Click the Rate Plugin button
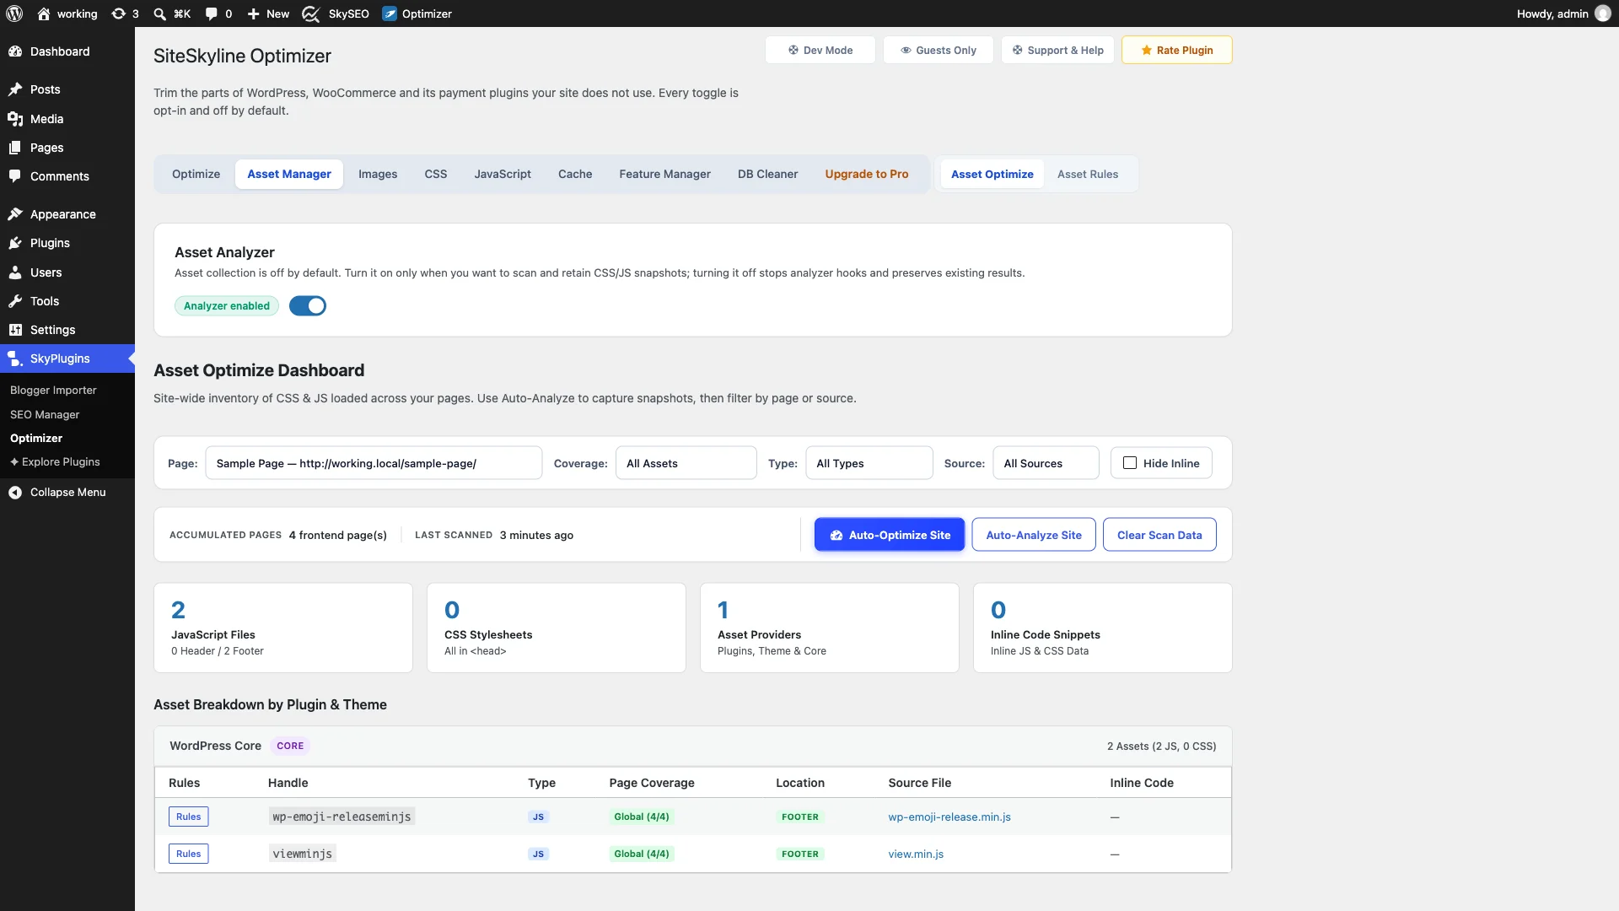1619x911 pixels. [1176, 50]
